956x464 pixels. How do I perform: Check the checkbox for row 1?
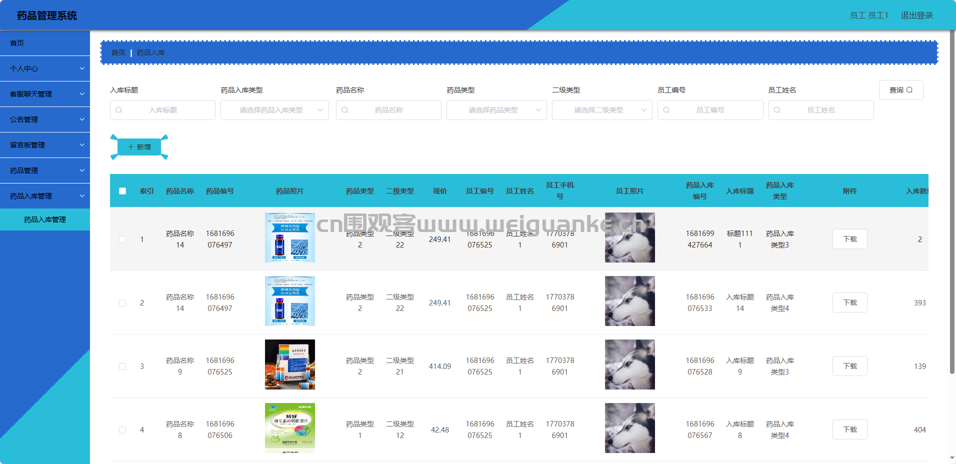[122, 239]
